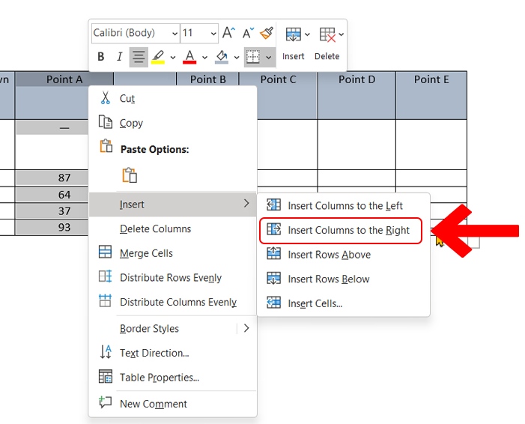Toggle center alignment in mini toolbar
Screen dimensions: 525x424
[139, 57]
